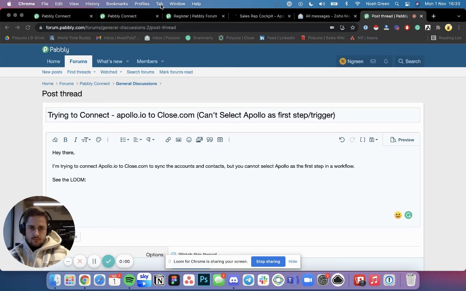Screen dimensions: 466x291
Task: Click the redo icon in editor
Action: (x=352, y=139)
